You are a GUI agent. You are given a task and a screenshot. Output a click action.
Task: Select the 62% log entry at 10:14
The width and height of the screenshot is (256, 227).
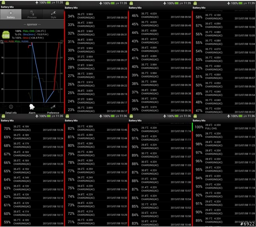coord(32,196)
